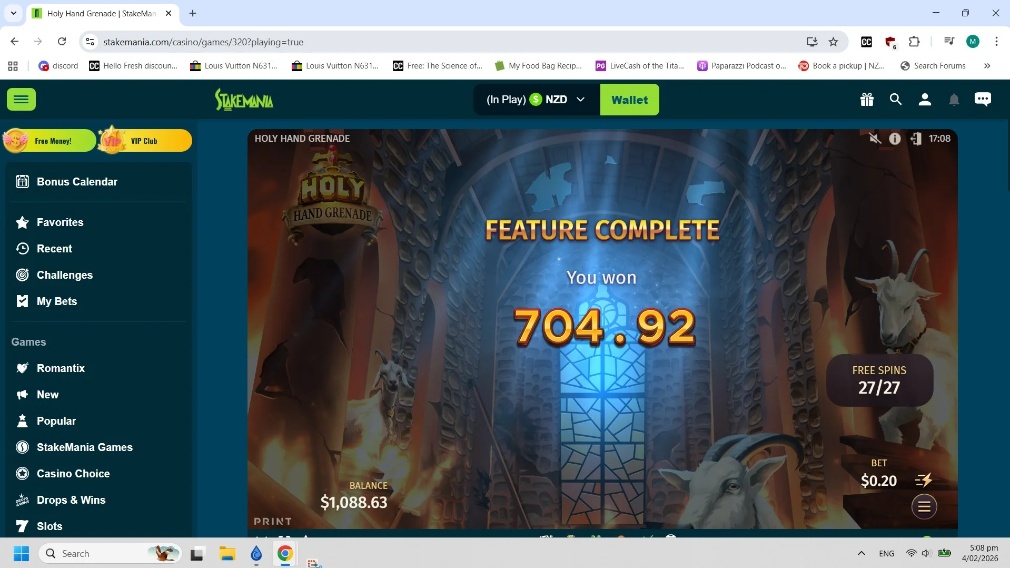
Task: Click the $1,088.63 balance value
Action: click(354, 502)
